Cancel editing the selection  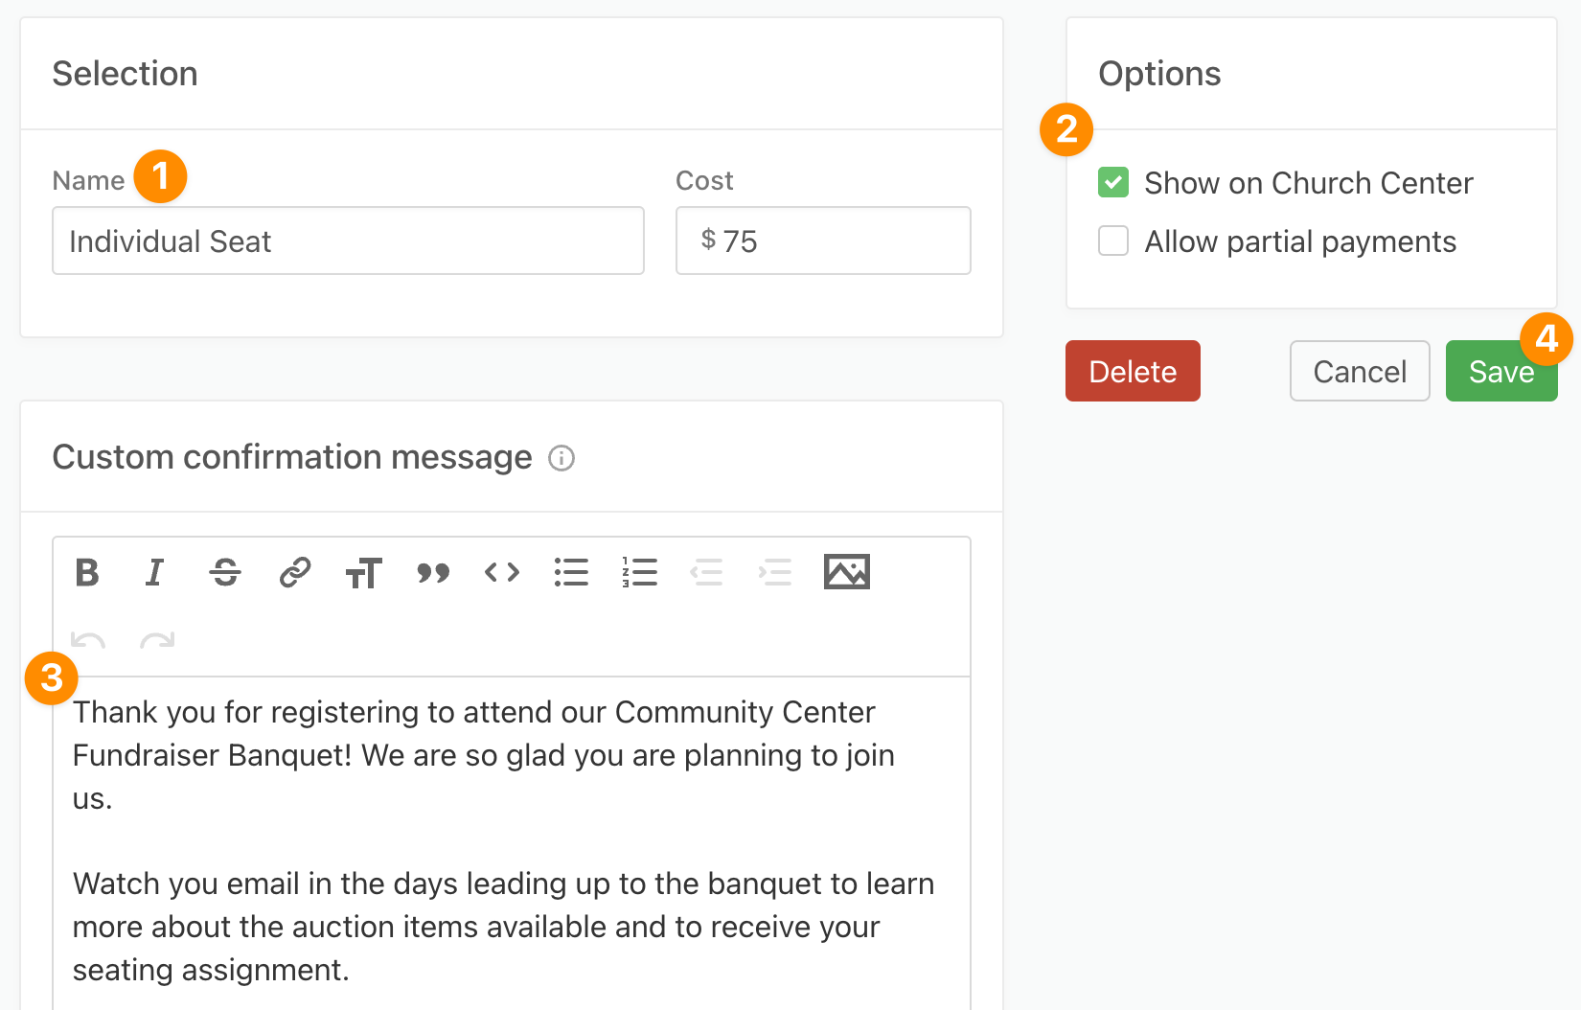click(1360, 371)
